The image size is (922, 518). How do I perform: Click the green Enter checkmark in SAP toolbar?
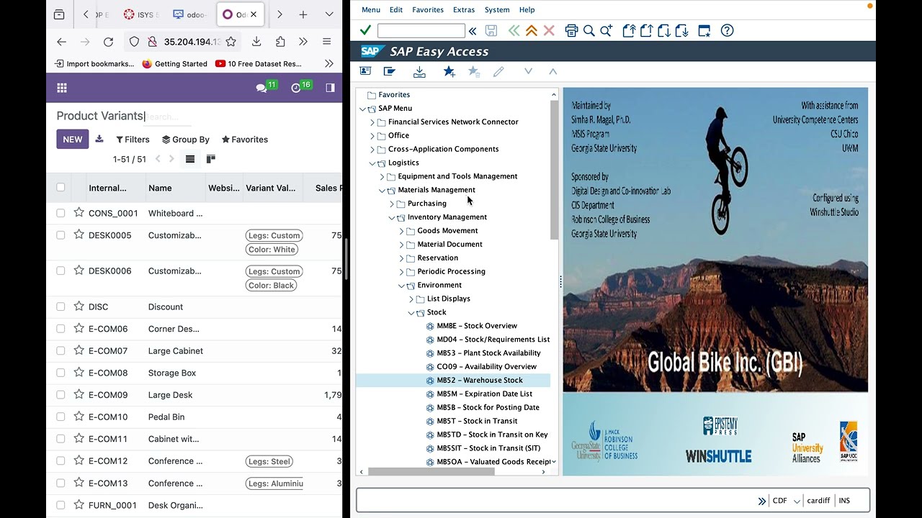click(365, 30)
